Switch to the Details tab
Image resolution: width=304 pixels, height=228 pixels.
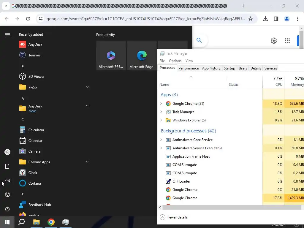256,68
